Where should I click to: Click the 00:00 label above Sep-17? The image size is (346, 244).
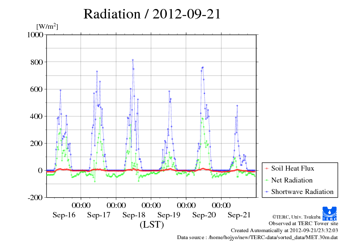pos(81,205)
